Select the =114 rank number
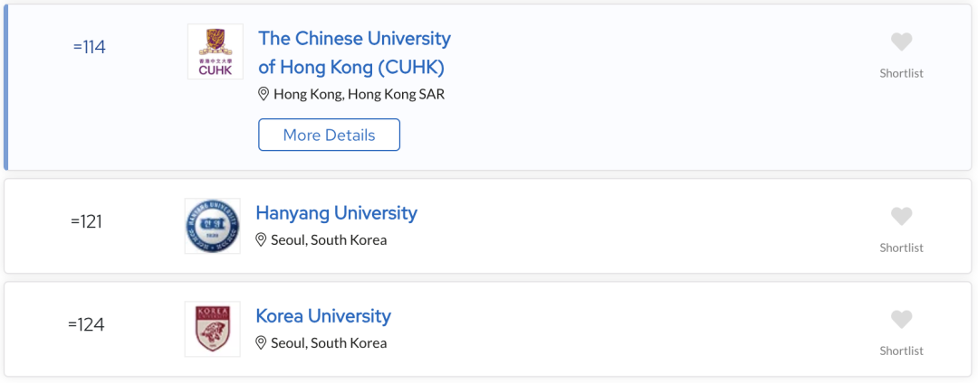This screenshot has width=978, height=383. click(x=89, y=47)
